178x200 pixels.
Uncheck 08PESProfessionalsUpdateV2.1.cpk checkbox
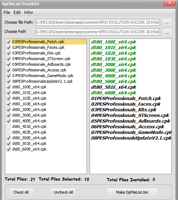tap(9, 81)
